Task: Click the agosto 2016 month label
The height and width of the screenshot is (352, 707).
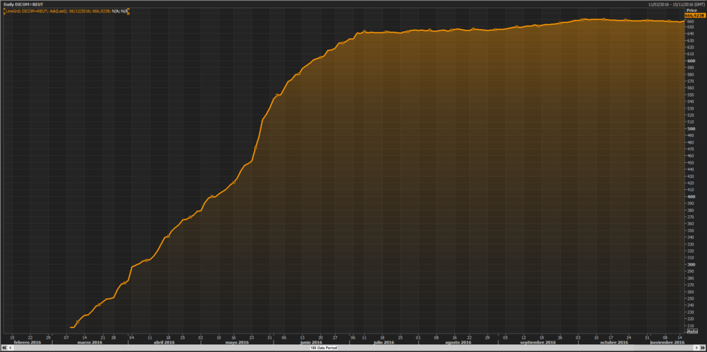Action: (458, 342)
